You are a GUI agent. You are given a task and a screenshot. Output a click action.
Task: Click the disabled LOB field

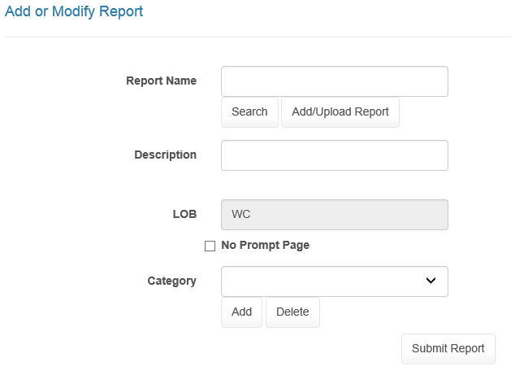(334, 215)
